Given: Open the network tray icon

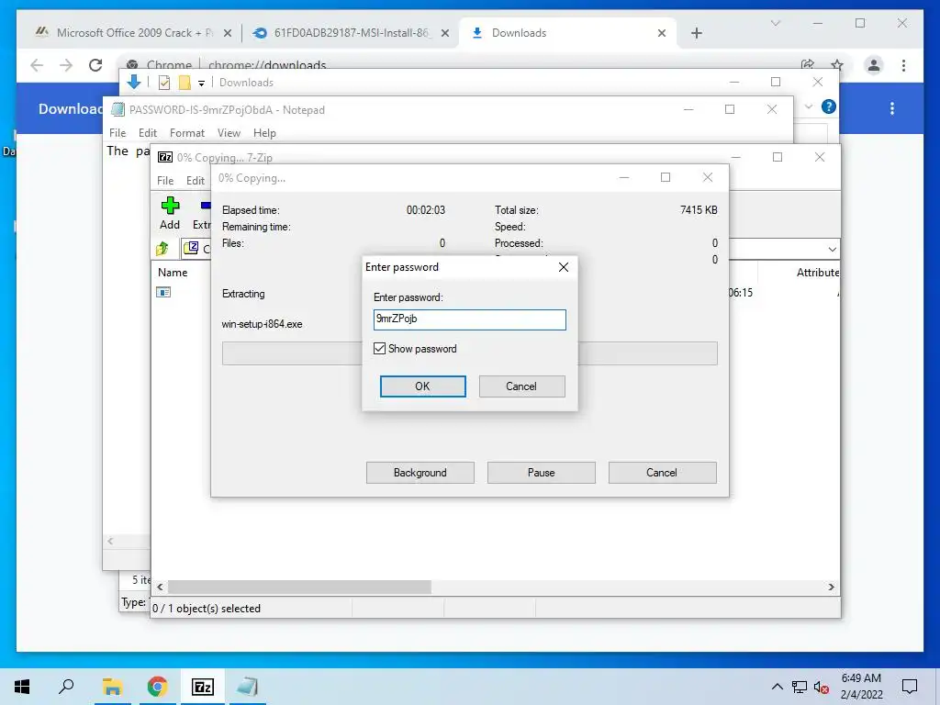Looking at the screenshot, I should click(x=800, y=687).
